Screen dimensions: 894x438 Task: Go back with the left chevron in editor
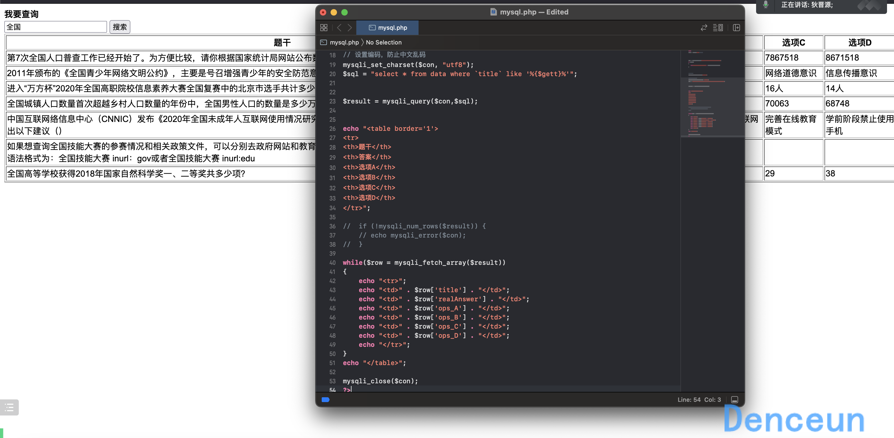[x=339, y=28]
